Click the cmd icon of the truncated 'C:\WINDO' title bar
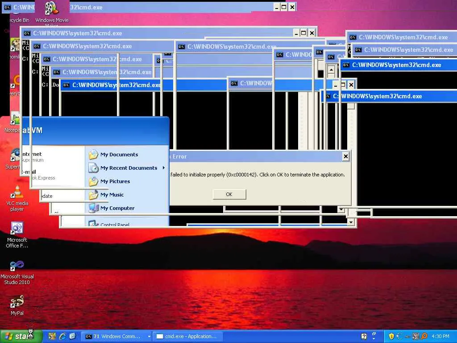 tap(279, 54)
